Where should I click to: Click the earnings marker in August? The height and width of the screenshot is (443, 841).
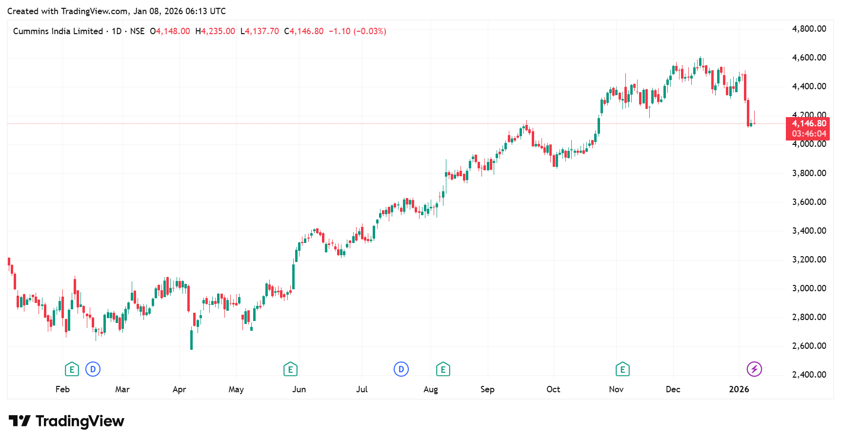[x=443, y=369]
